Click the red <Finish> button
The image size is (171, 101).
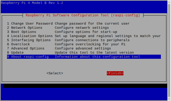tap(115, 73)
